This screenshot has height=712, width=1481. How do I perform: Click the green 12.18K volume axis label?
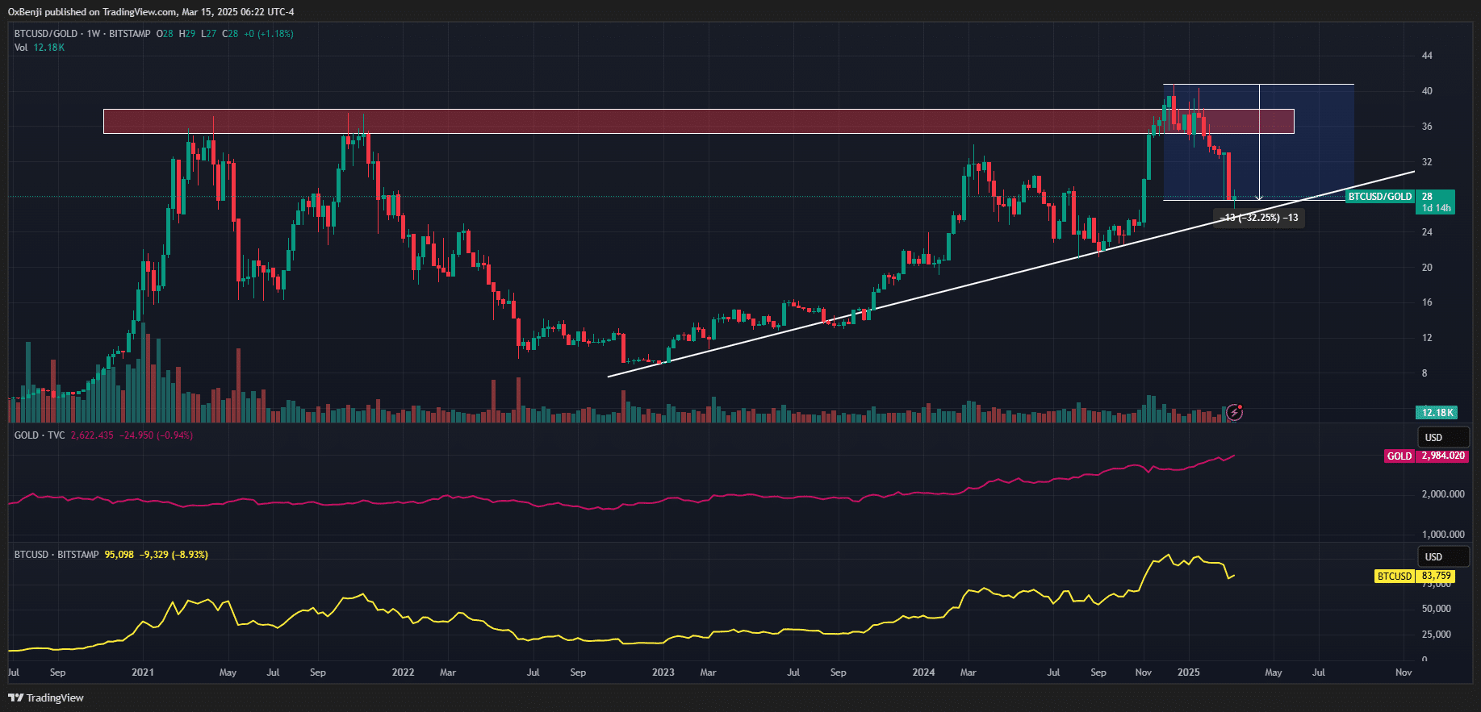click(x=1436, y=412)
